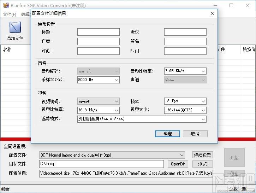The width and height of the screenshot is (256, 193).
Task: Open the 帧率 12 fps dropdown
Action: pyautogui.click(x=185, y=101)
